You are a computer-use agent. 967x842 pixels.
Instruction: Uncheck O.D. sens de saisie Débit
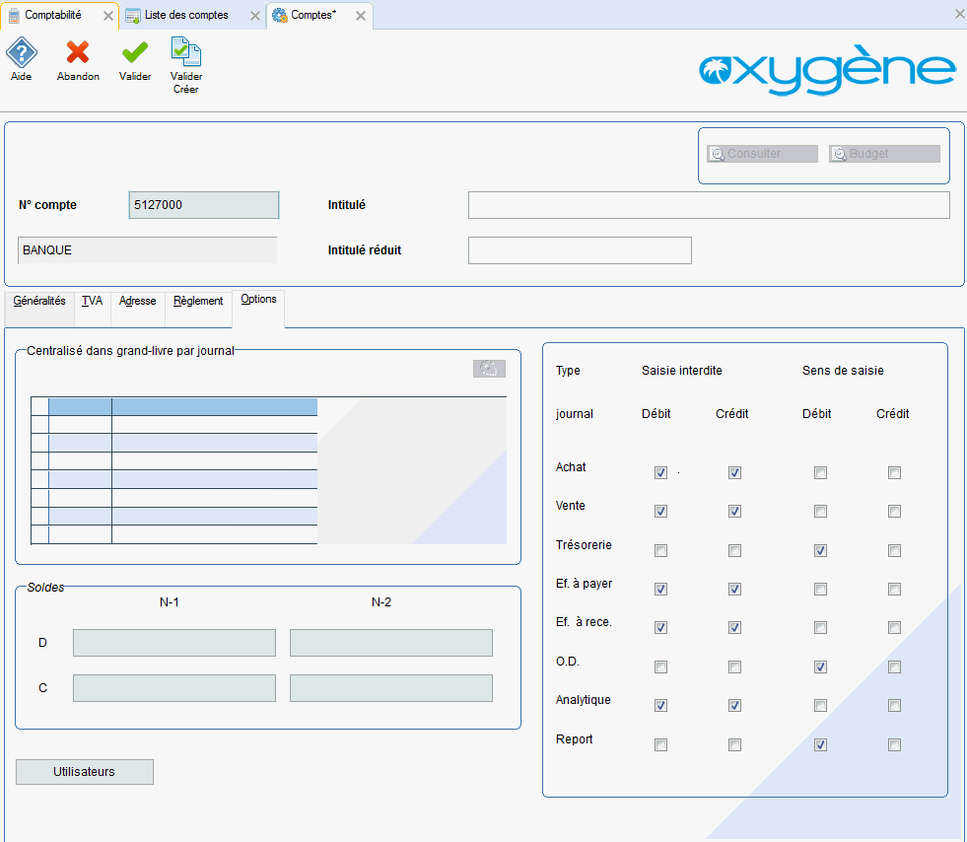[820, 667]
